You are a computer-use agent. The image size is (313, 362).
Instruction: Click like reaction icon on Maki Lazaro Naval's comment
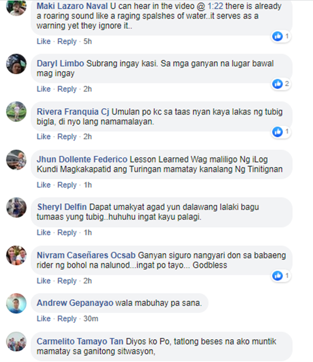coord(277,36)
